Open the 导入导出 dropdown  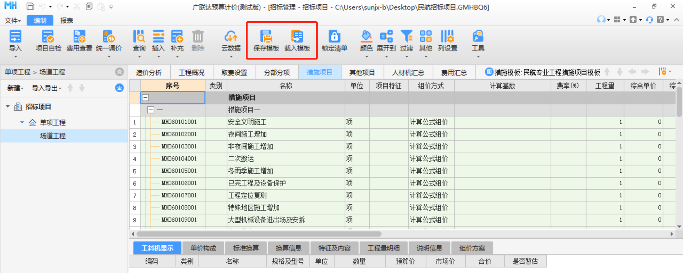pyautogui.click(x=47, y=88)
